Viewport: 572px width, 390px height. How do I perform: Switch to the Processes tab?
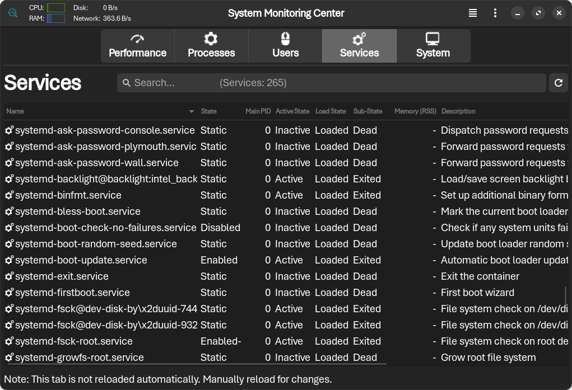pos(211,46)
